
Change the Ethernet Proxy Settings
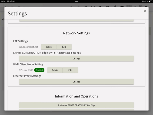click(x=76, y=82)
